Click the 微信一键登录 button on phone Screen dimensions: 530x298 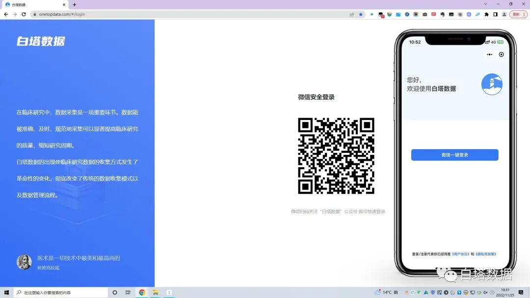click(454, 155)
